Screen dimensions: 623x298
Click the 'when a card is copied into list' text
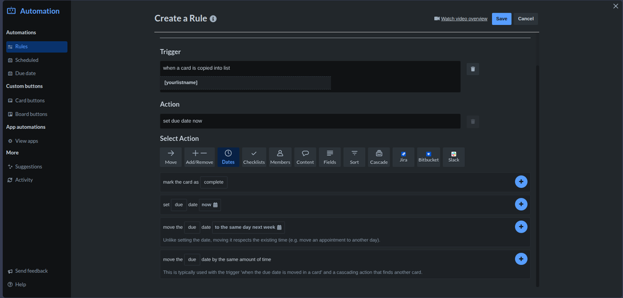pos(196,68)
